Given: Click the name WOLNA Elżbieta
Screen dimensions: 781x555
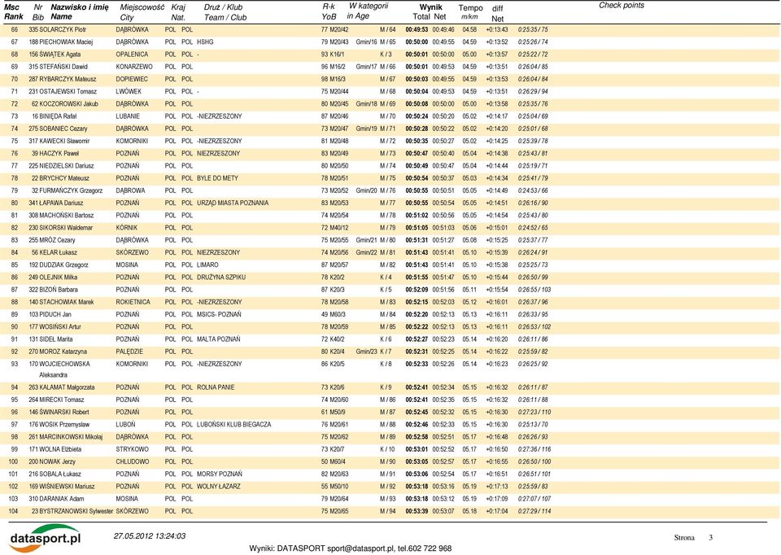Looking at the screenshot, I should click(59, 449).
